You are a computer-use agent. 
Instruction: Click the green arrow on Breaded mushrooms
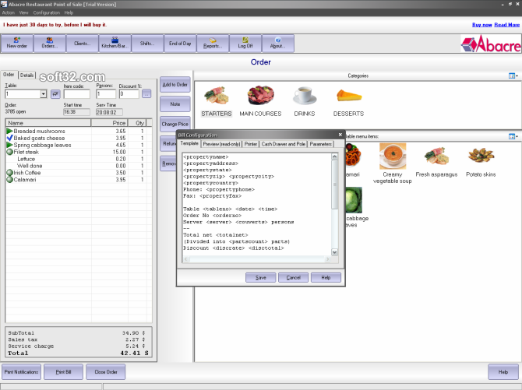click(x=9, y=131)
